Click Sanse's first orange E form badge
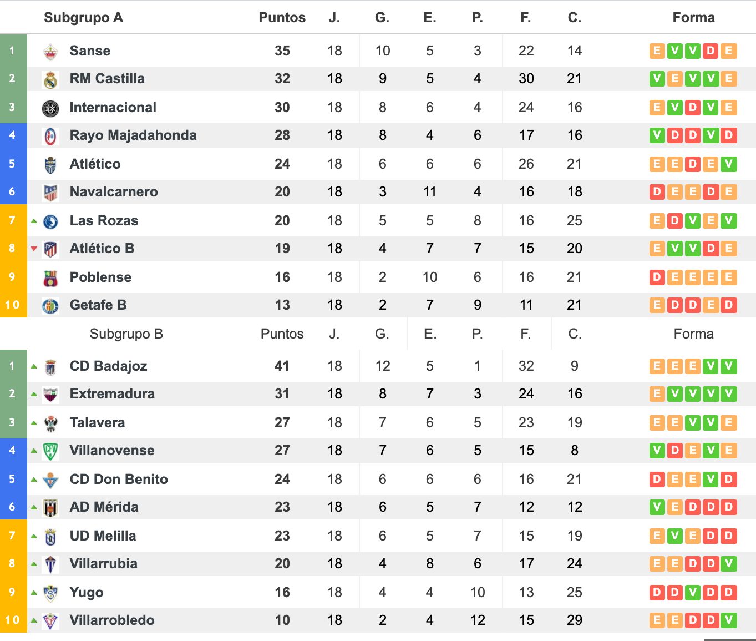Screen dimensions: 756x641 [657, 51]
